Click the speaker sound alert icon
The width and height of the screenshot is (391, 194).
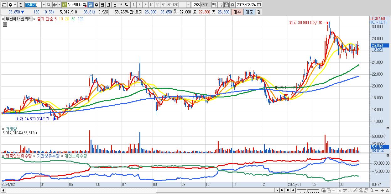[x=55, y=5]
